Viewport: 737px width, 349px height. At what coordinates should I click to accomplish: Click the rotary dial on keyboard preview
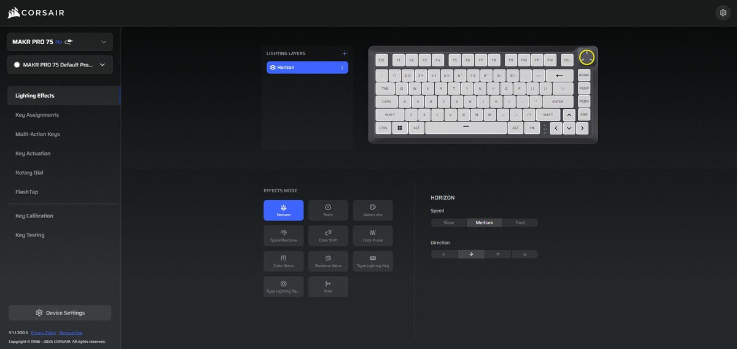pyautogui.click(x=587, y=58)
